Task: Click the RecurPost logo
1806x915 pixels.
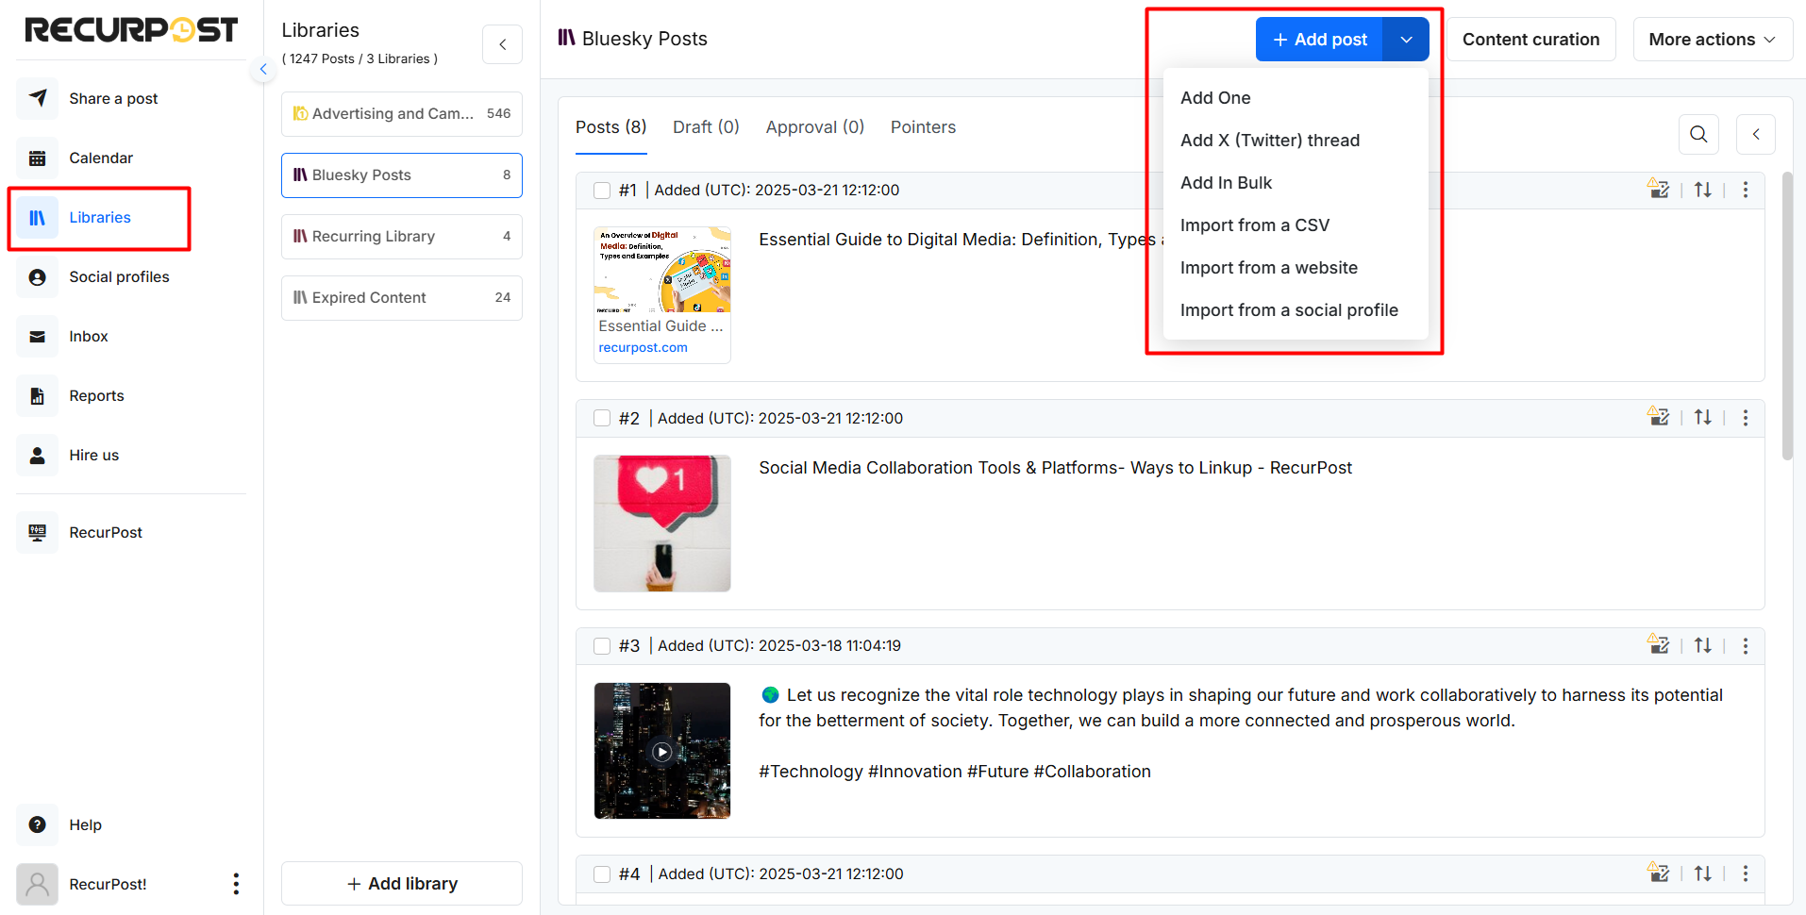Action: (x=131, y=30)
